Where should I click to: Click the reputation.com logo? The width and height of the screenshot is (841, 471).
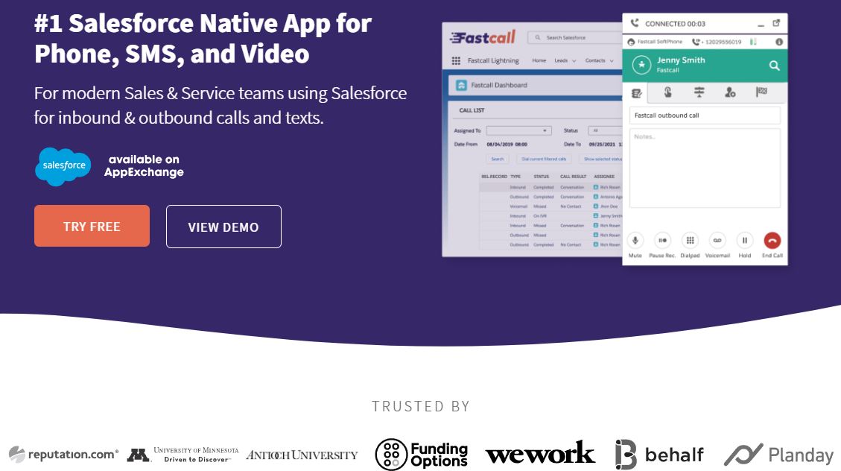tap(63, 455)
